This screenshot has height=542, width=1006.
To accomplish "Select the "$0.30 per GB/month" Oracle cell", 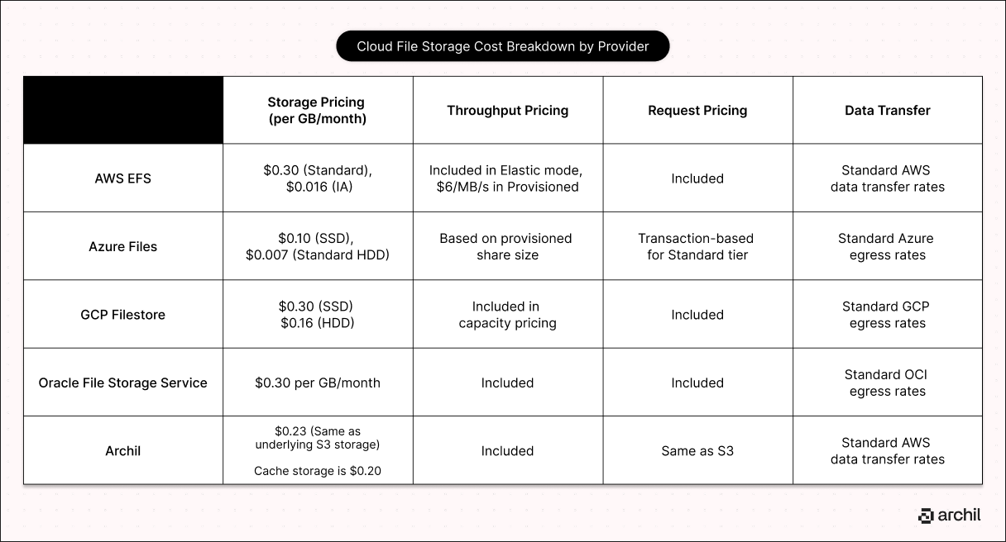I will [x=318, y=383].
